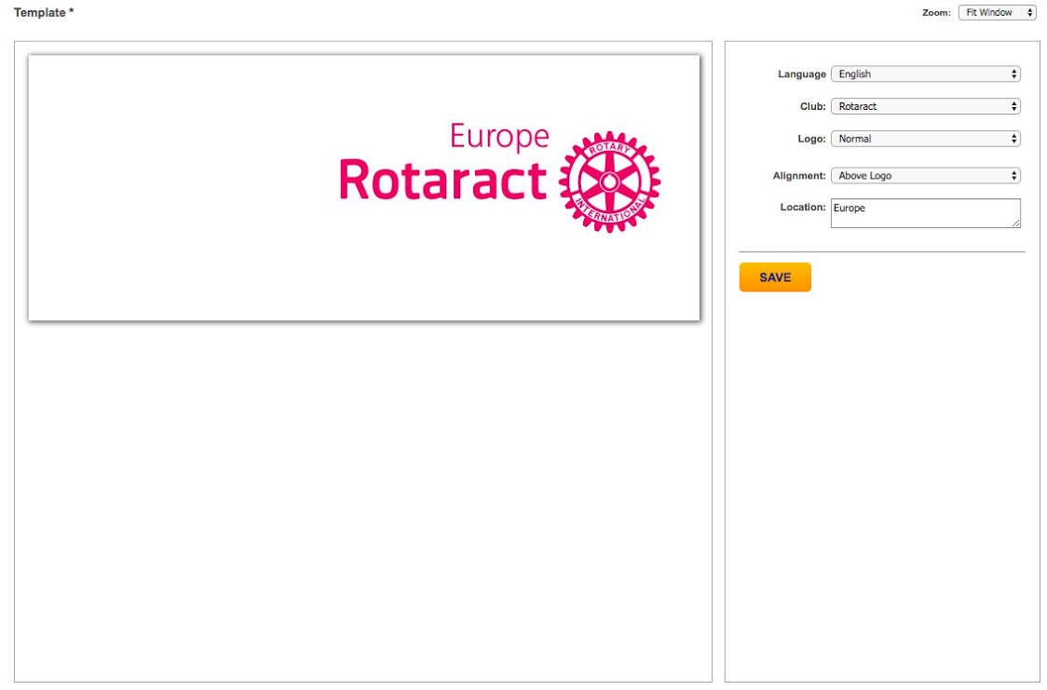Grab the Location textarea resize handle
This screenshot has width=1047, height=690.
(x=1015, y=223)
